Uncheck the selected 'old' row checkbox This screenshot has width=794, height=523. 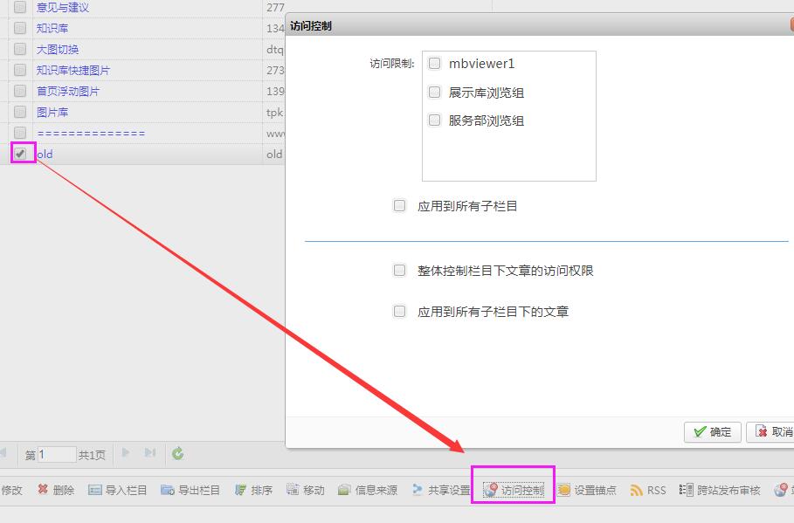[20, 154]
